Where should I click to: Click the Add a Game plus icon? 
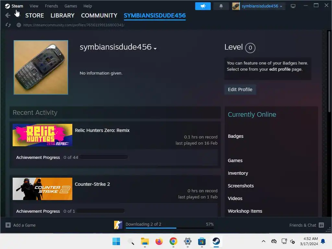8,225
